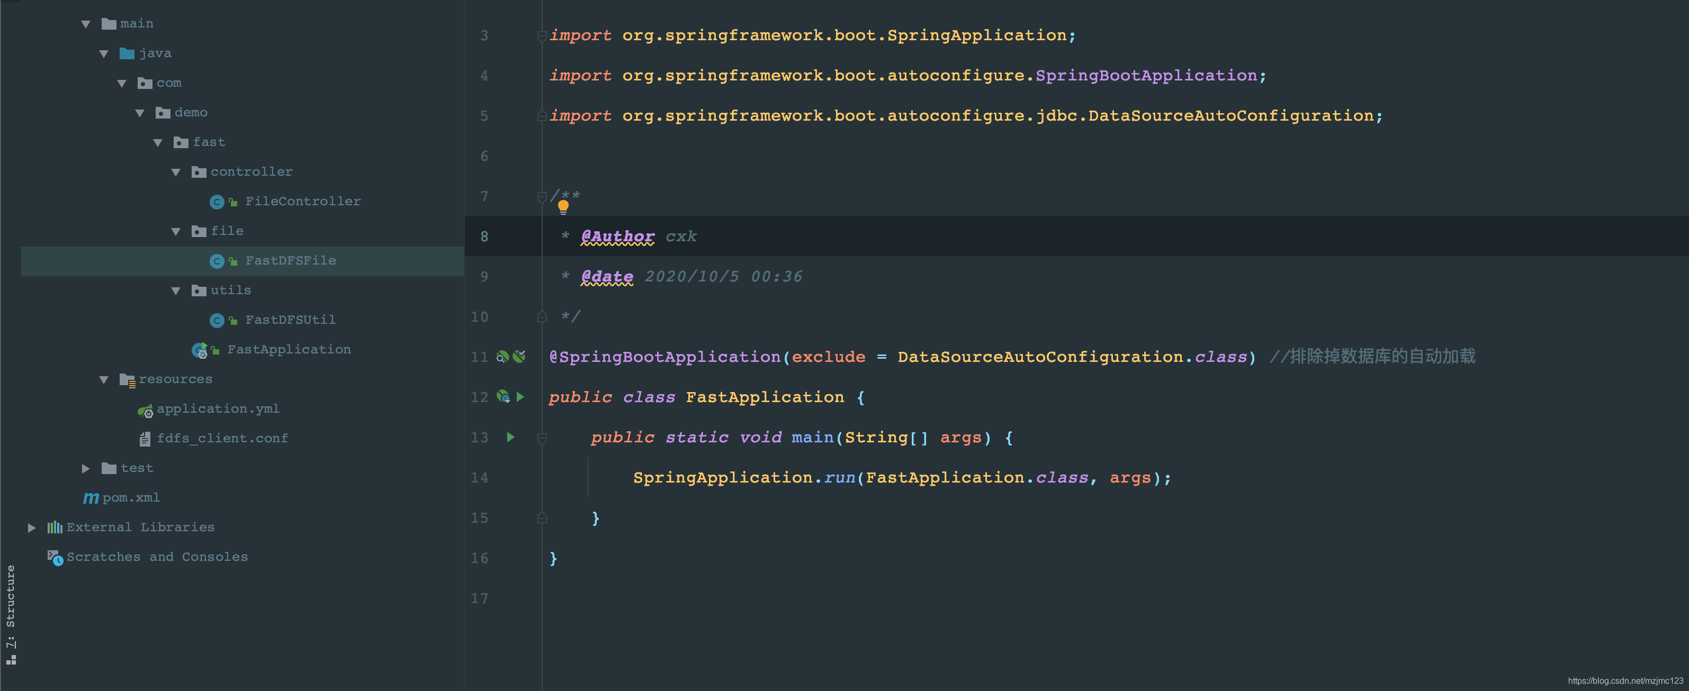Click @SpringBootApplication annotation on line 11

[665, 357]
